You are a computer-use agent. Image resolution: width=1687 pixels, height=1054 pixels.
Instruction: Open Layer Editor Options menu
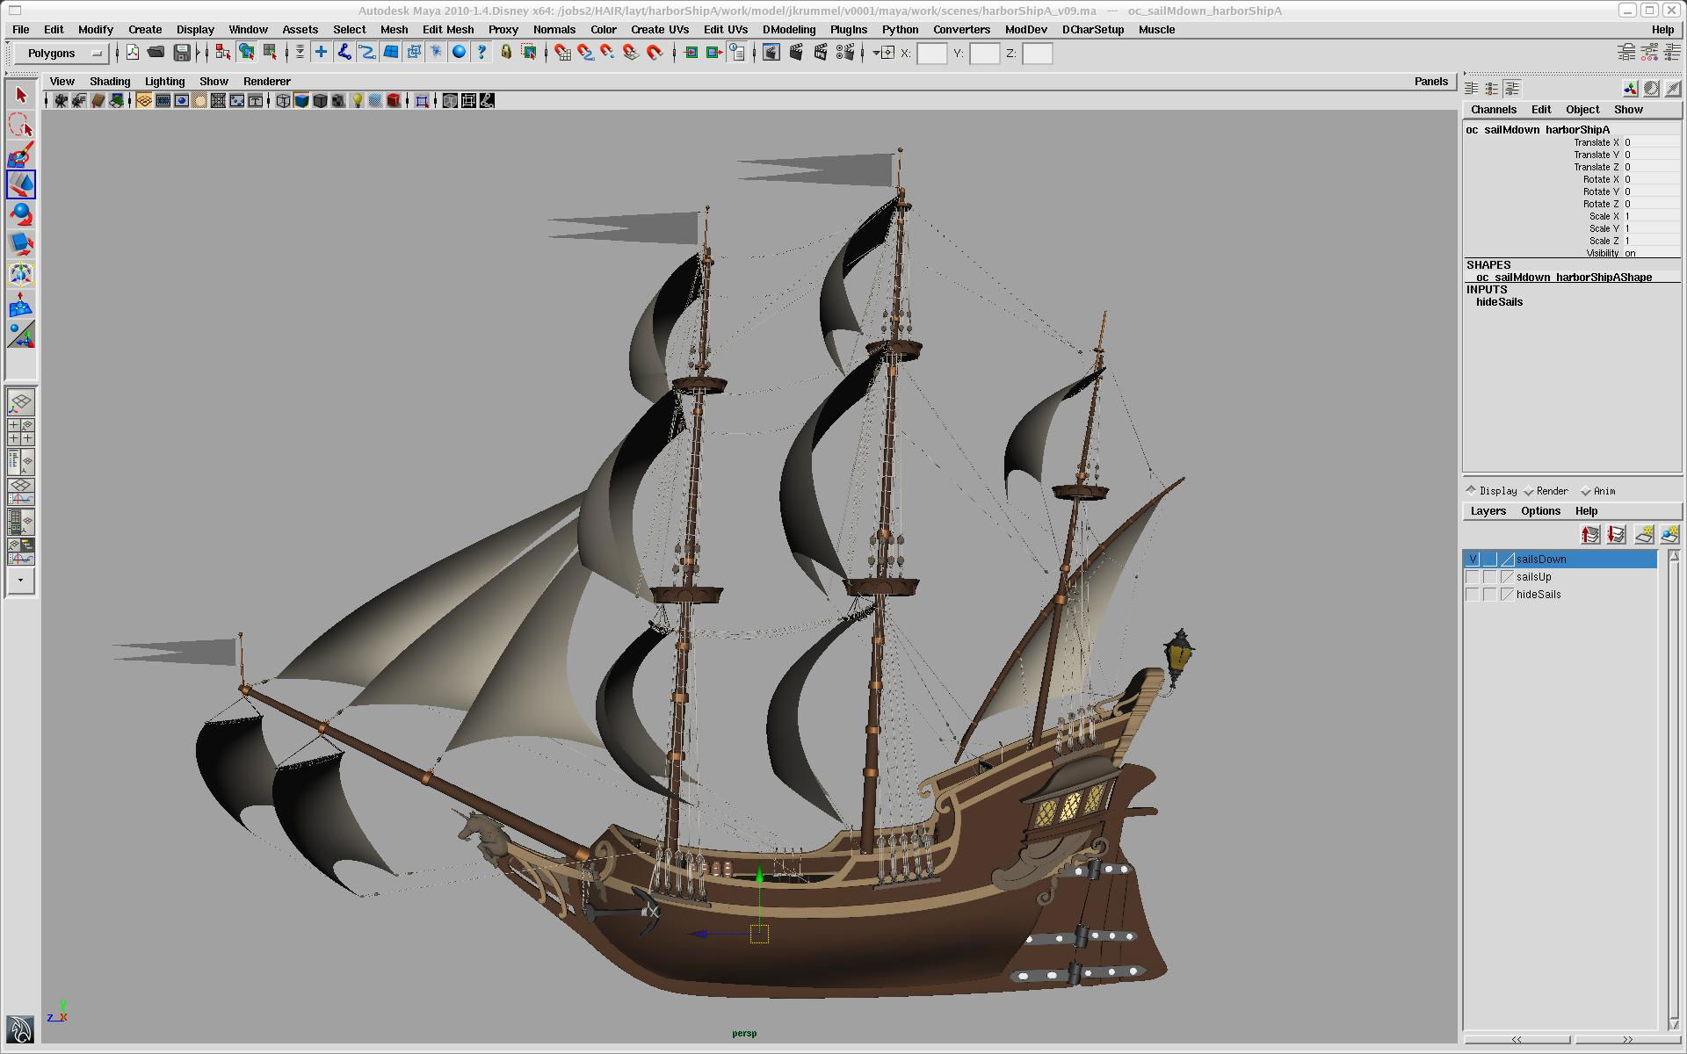click(x=1540, y=511)
